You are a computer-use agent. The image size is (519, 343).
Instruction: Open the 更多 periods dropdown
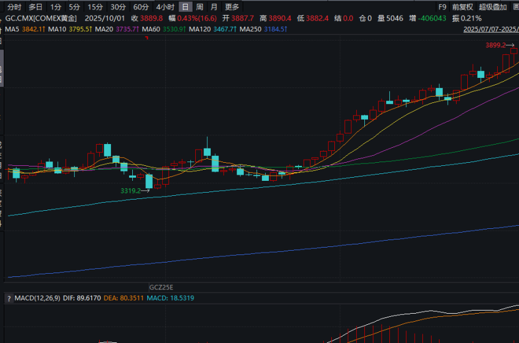point(232,7)
